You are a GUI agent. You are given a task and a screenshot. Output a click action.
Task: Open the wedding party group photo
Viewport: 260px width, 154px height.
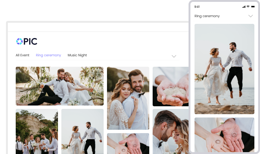click(37, 131)
